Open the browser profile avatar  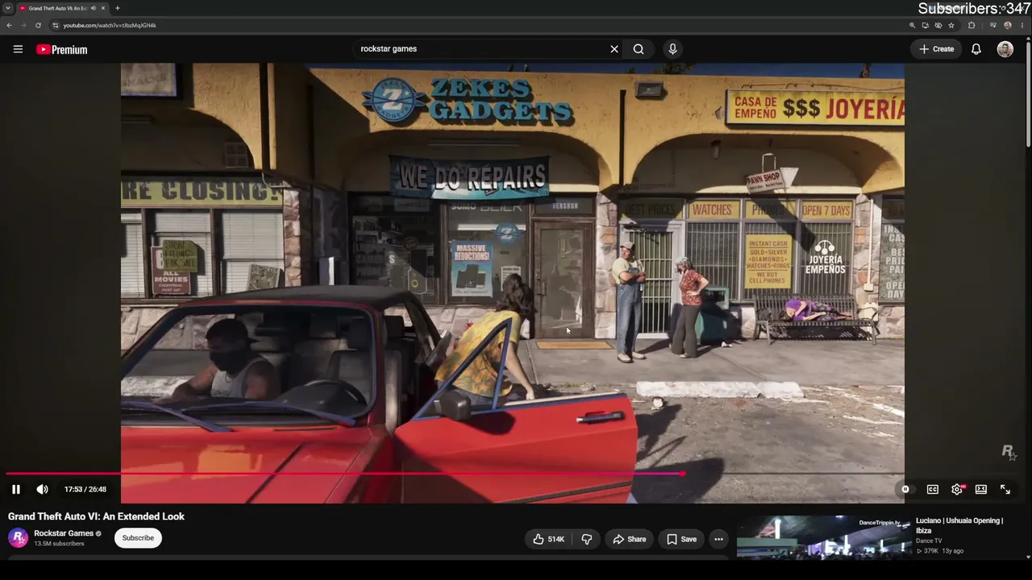(1008, 25)
